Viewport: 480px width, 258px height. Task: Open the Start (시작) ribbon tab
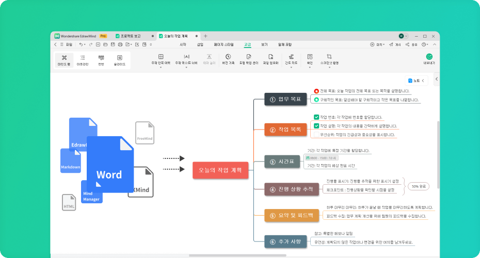(x=183, y=45)
